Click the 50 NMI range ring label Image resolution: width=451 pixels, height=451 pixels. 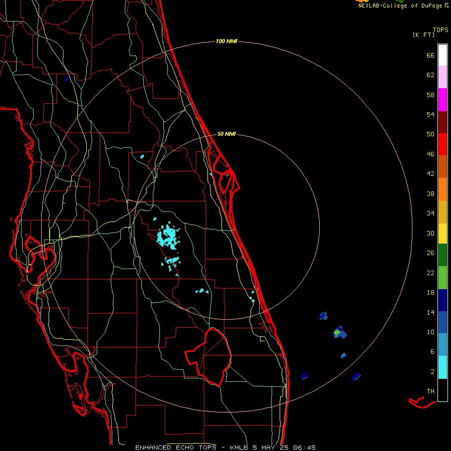[227, 134]
